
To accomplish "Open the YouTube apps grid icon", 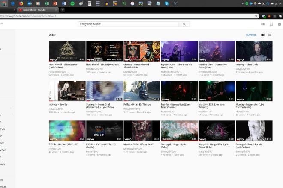I will (x=271, y=24).
